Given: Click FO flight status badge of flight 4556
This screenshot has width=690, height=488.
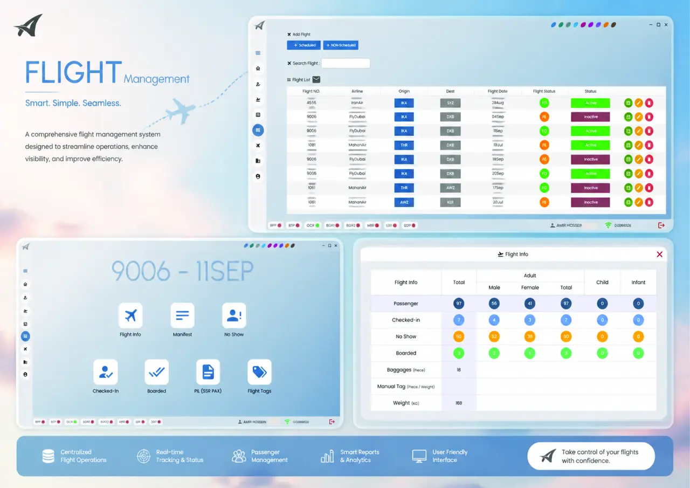Looking at the screenshot, I should coord(544,102).
